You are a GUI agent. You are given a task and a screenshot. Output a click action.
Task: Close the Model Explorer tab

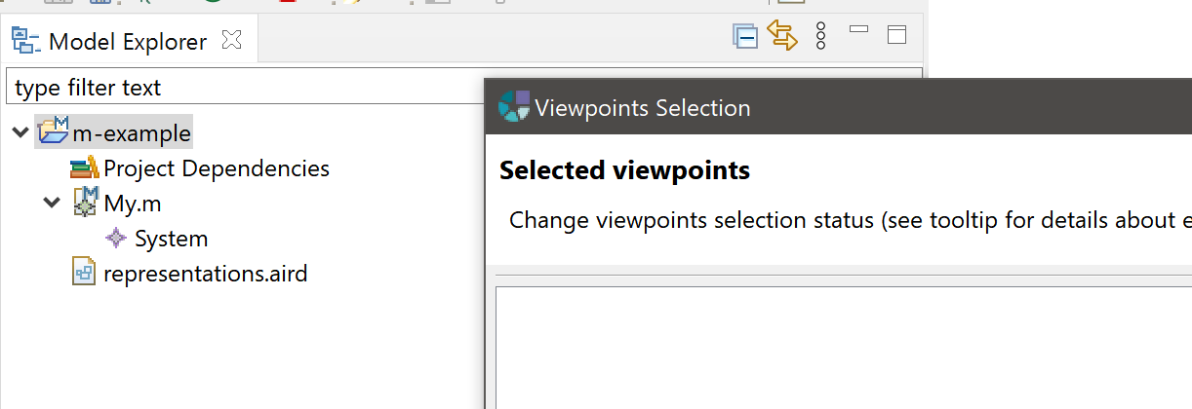[x=231, y=41]
